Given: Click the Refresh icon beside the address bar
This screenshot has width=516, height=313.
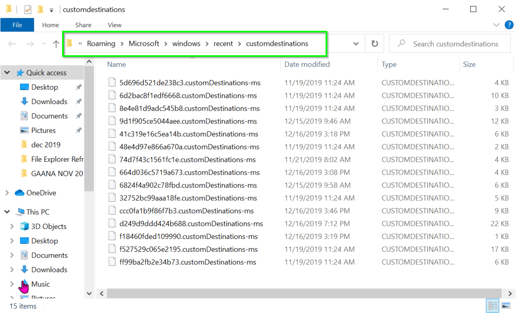Looking at the screenshot, I should click(374, 43).
